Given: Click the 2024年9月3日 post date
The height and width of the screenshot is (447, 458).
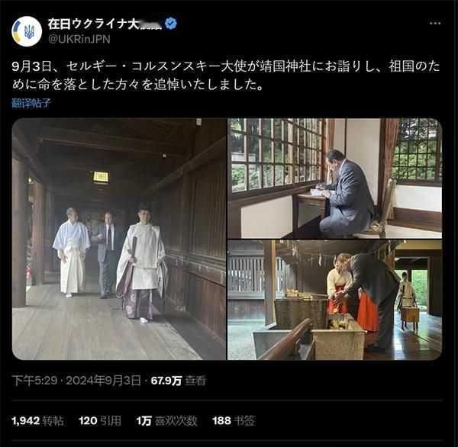Looking at the screenshot, I should 103,381.
